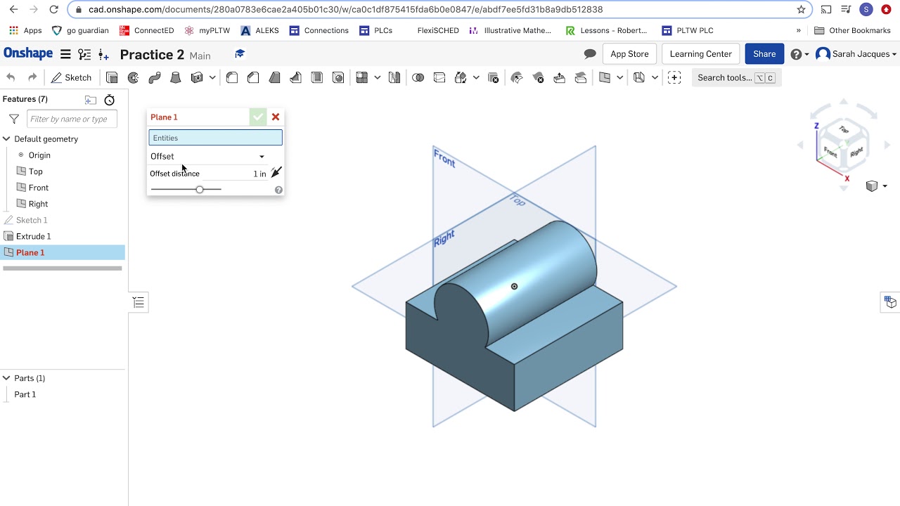The image size is (900, 506).
Task: Click help icon in Plane dialog
Action: click(278, 190)
